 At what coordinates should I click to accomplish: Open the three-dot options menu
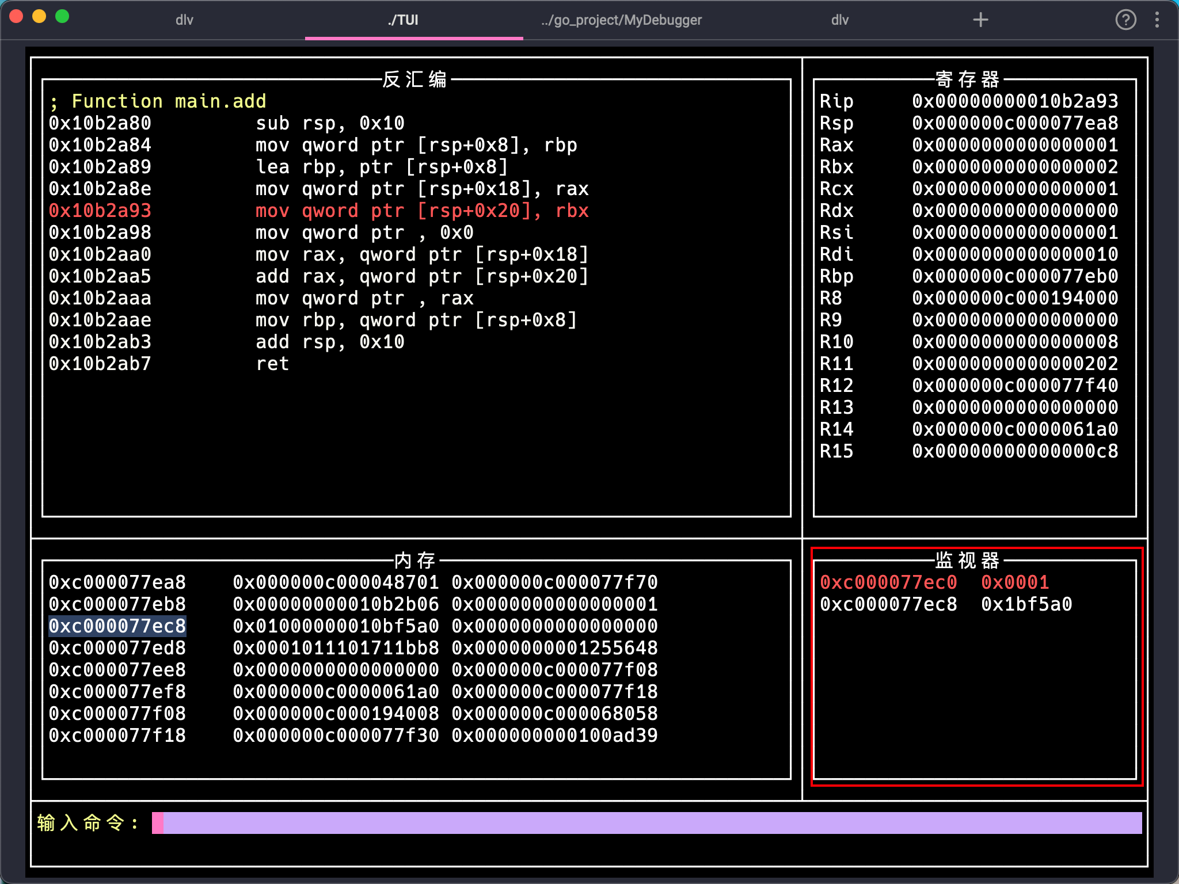1157,20
